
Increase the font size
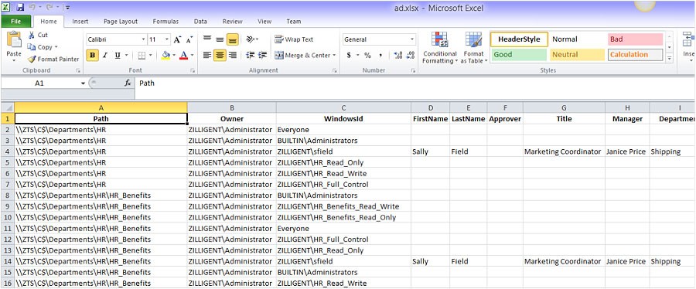(178, 40)
